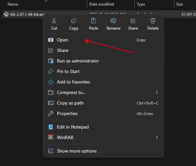Click the Rename icon
Screen dimensions: 196x166
113,21
